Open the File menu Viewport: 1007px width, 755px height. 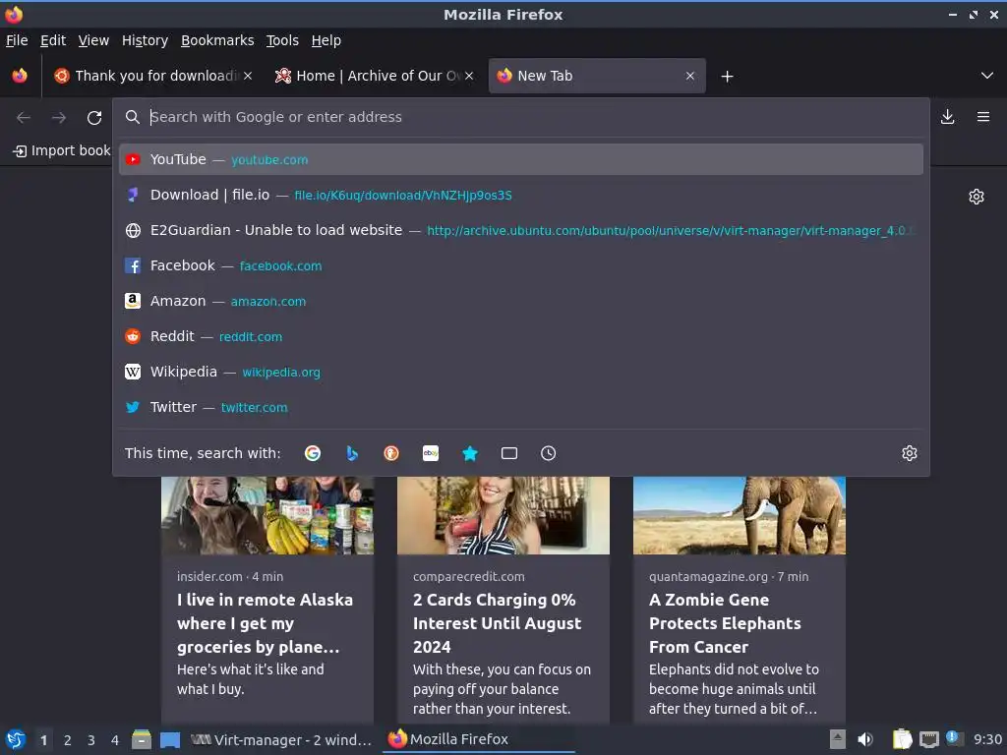click(x=17, y=40)
